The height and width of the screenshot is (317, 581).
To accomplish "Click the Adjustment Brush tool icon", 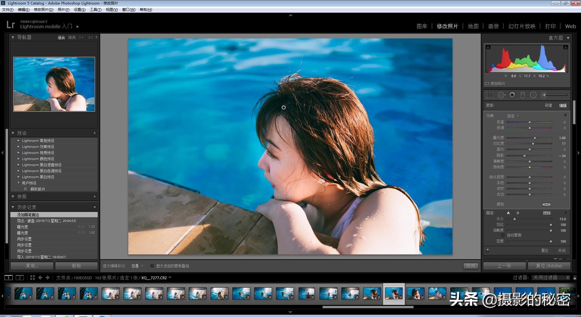I will point(544,95).
